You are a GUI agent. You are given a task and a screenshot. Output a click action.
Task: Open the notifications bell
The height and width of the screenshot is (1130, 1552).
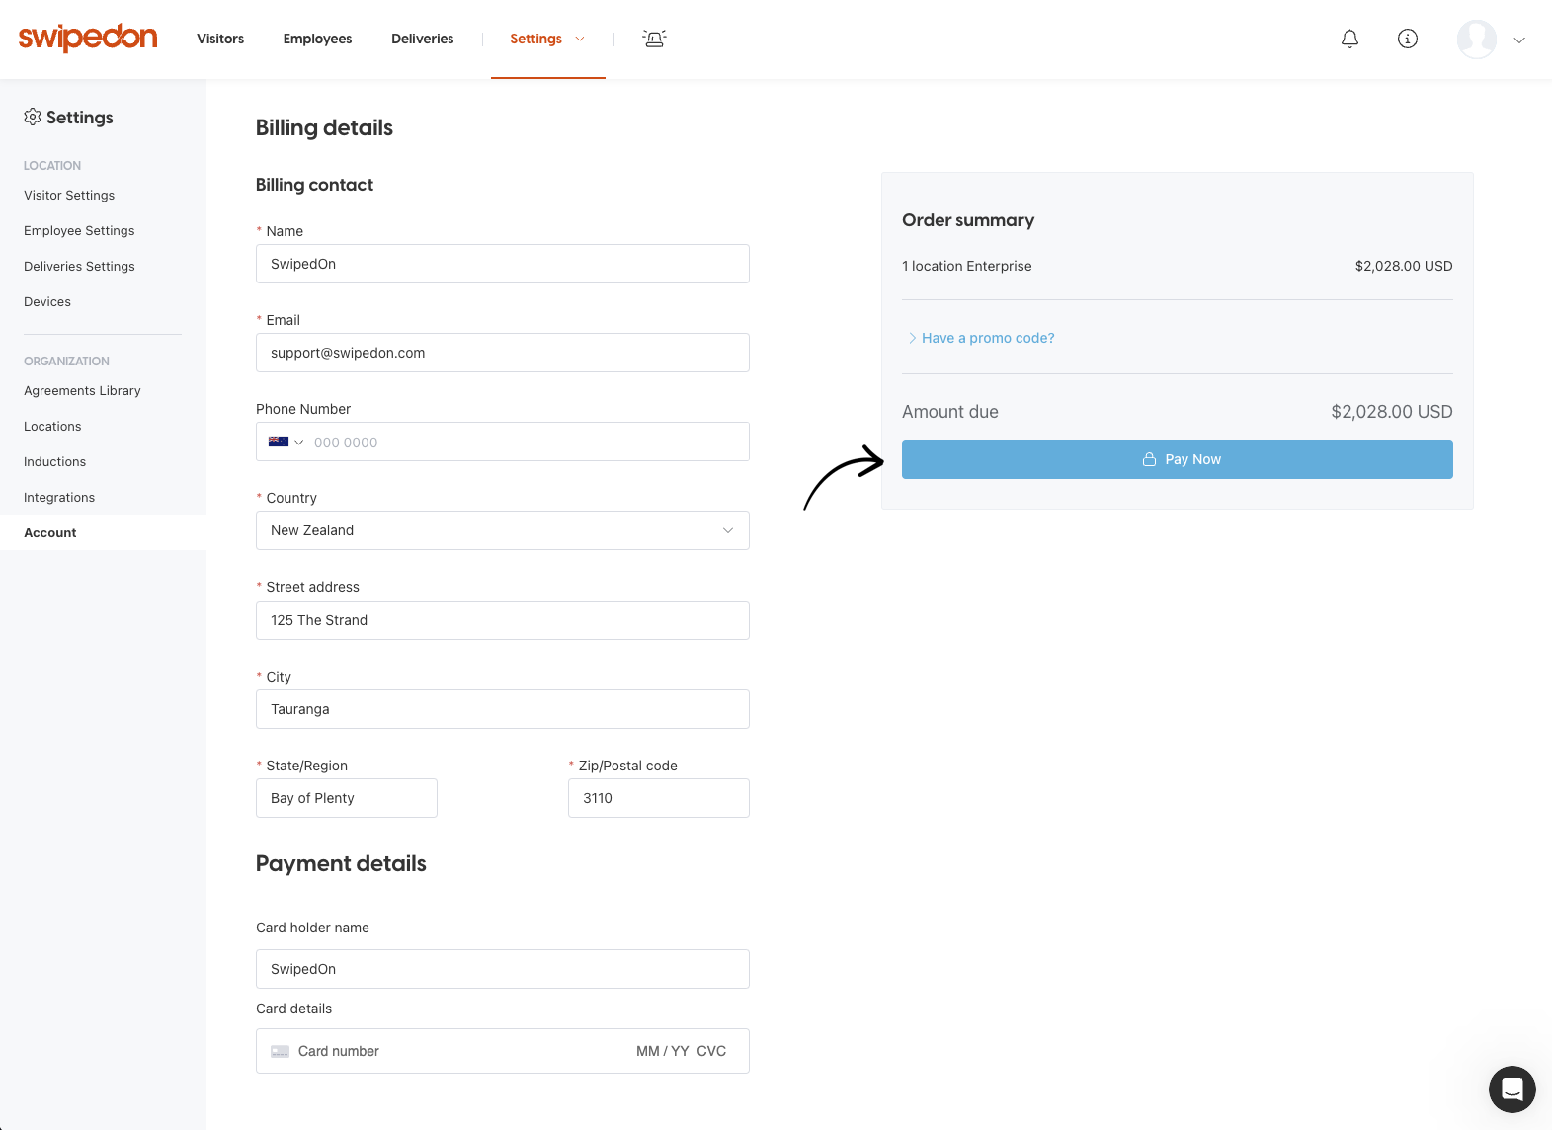pyautogui.click(x=1349, y=39)
